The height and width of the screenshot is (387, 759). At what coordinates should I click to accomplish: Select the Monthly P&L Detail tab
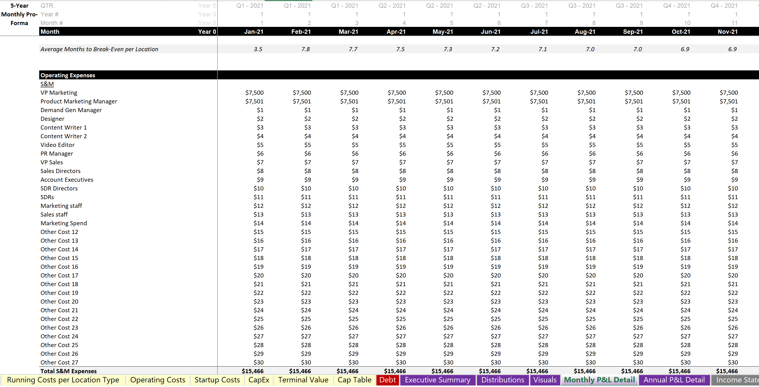[599, 380]
